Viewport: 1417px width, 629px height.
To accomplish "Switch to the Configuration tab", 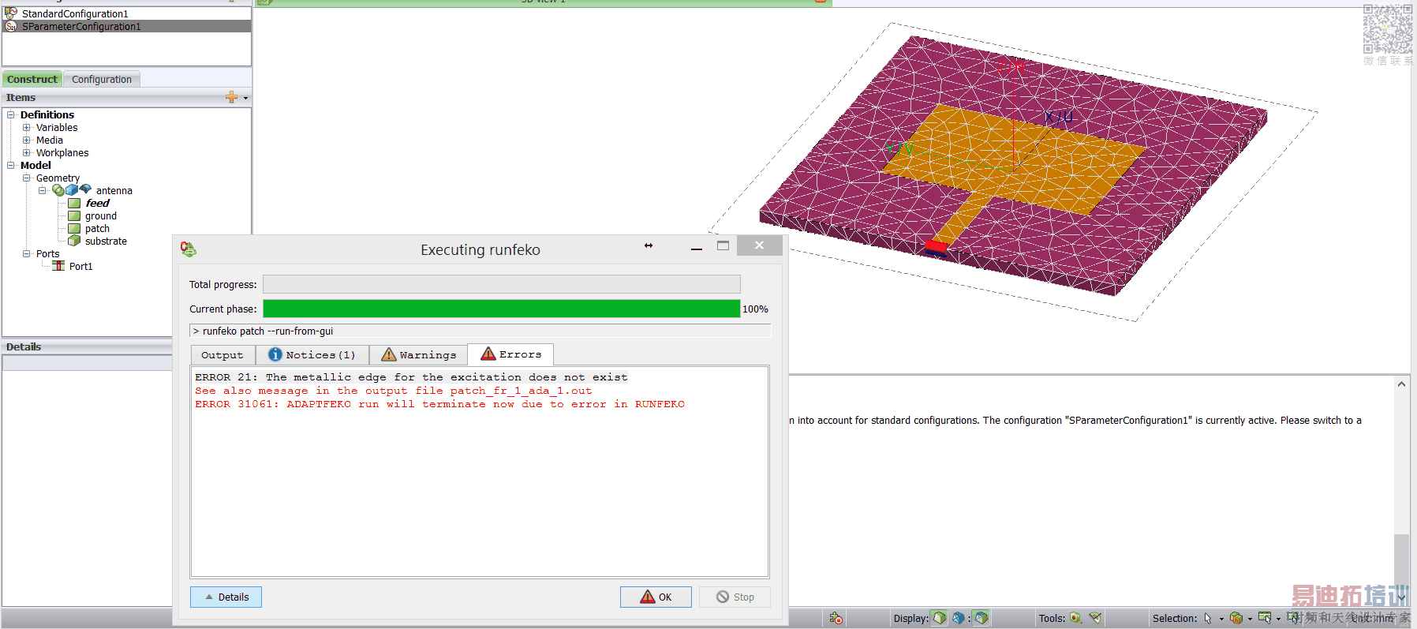I will tap(102, 79).
